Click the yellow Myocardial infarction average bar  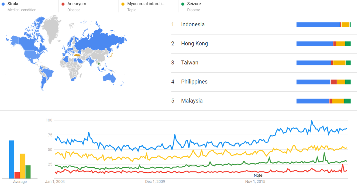[x=23, y=166]
